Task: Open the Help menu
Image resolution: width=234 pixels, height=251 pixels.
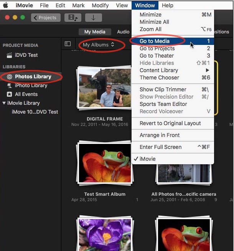Action: (x=168, y=5)
